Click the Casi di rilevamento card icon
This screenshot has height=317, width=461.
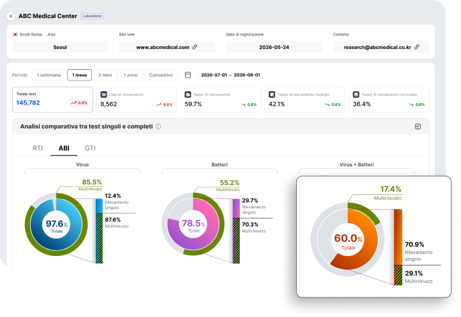tap(104, 94)
